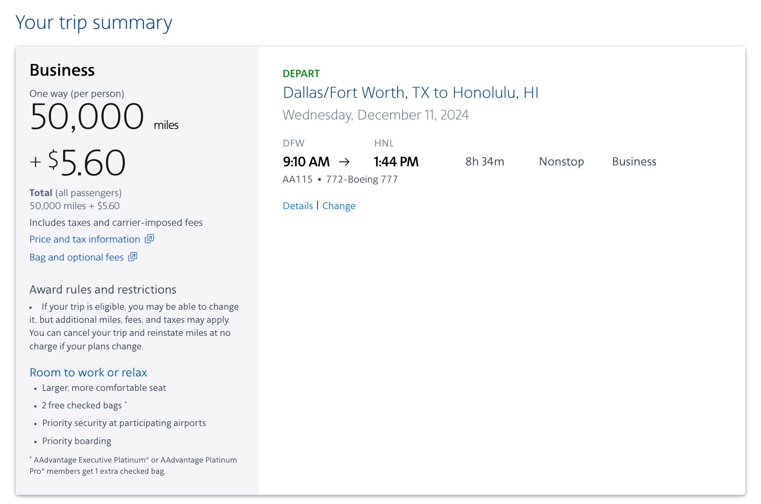Select the DEPART section label
761x504 pixels.
pyautogui.click(x=301, y=73)
